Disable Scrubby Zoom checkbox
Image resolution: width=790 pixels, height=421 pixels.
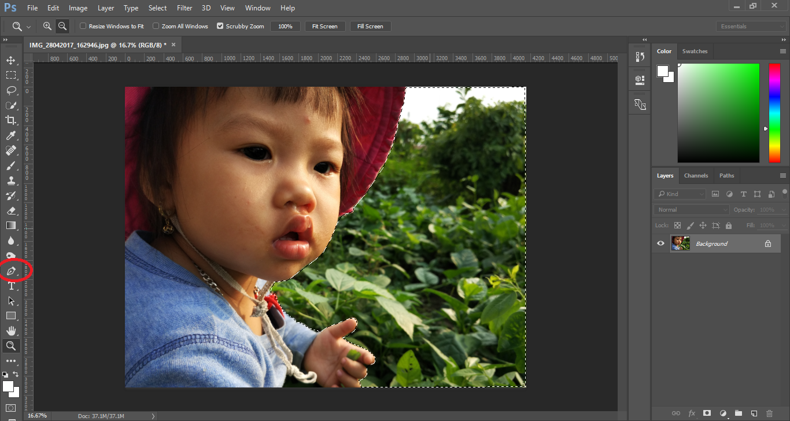(220, 26)
